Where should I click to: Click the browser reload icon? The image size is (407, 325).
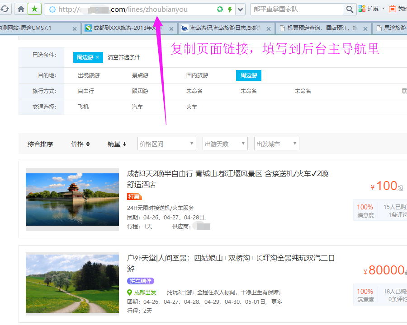coord(5,9)
